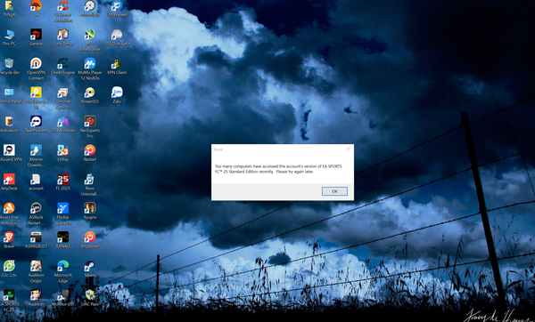
Task: Select the Cheat Engine shortcut
Action: [62, 66]
